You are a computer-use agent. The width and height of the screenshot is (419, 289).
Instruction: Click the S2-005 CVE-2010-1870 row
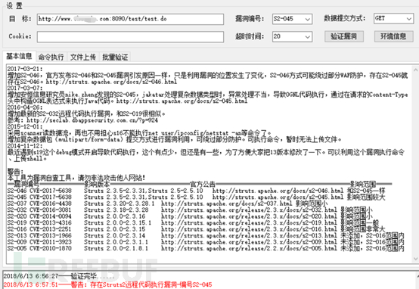(206, 249)
